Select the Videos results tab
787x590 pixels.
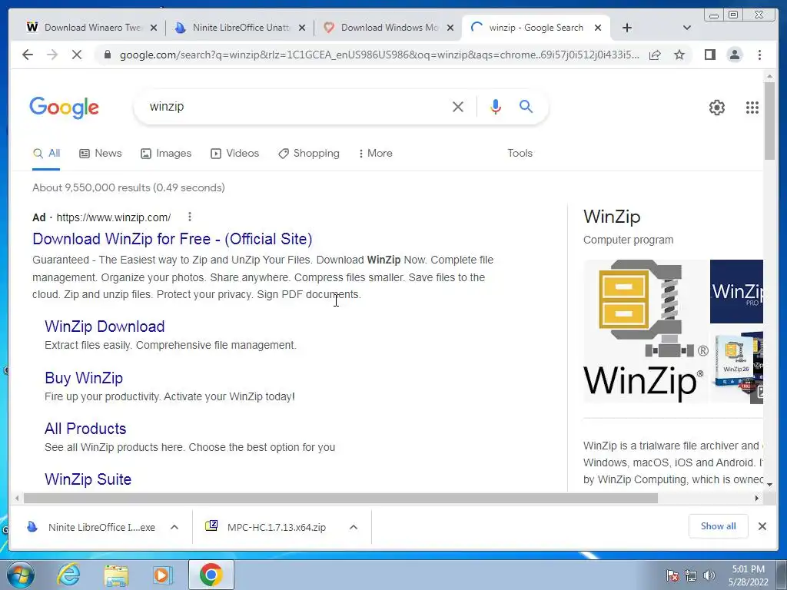point(235,153)
